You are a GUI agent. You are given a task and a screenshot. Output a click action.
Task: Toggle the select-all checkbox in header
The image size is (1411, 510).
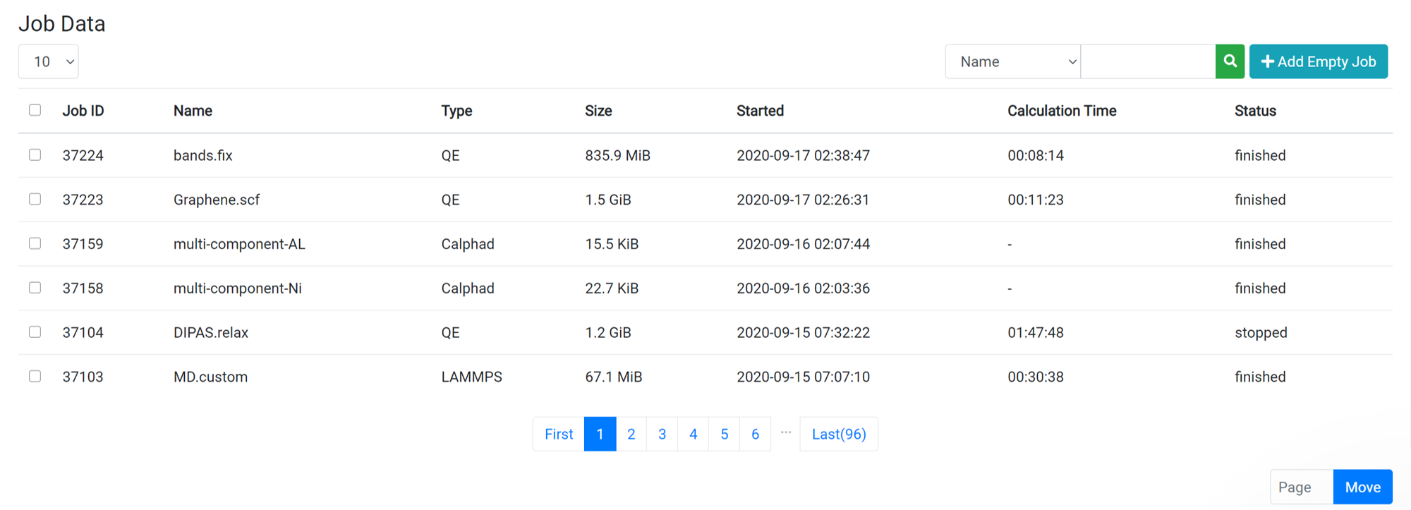[x=35, y=110]
